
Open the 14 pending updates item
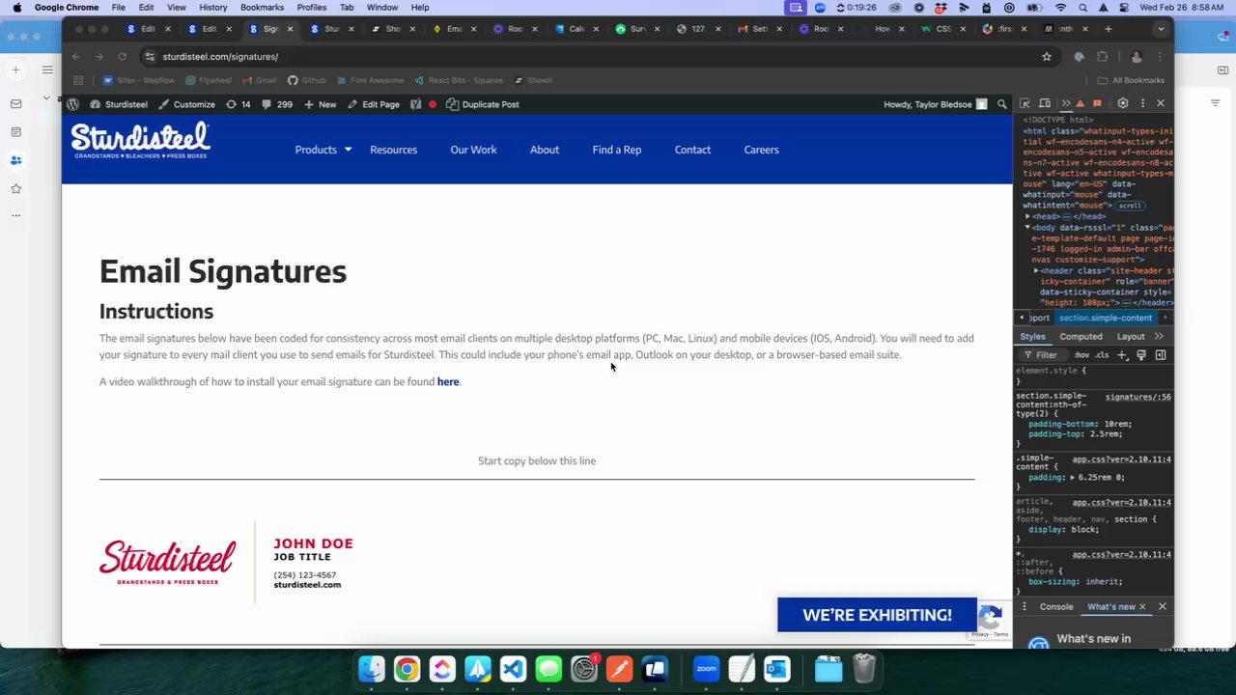pos(239,104)
